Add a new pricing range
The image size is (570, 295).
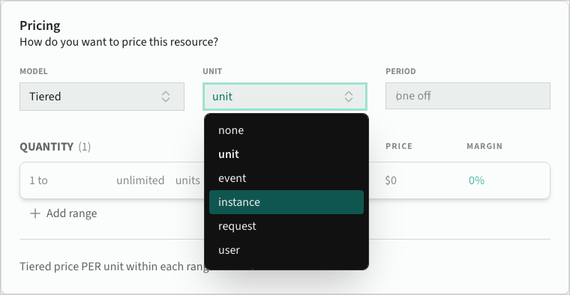[x=64, y=213]
